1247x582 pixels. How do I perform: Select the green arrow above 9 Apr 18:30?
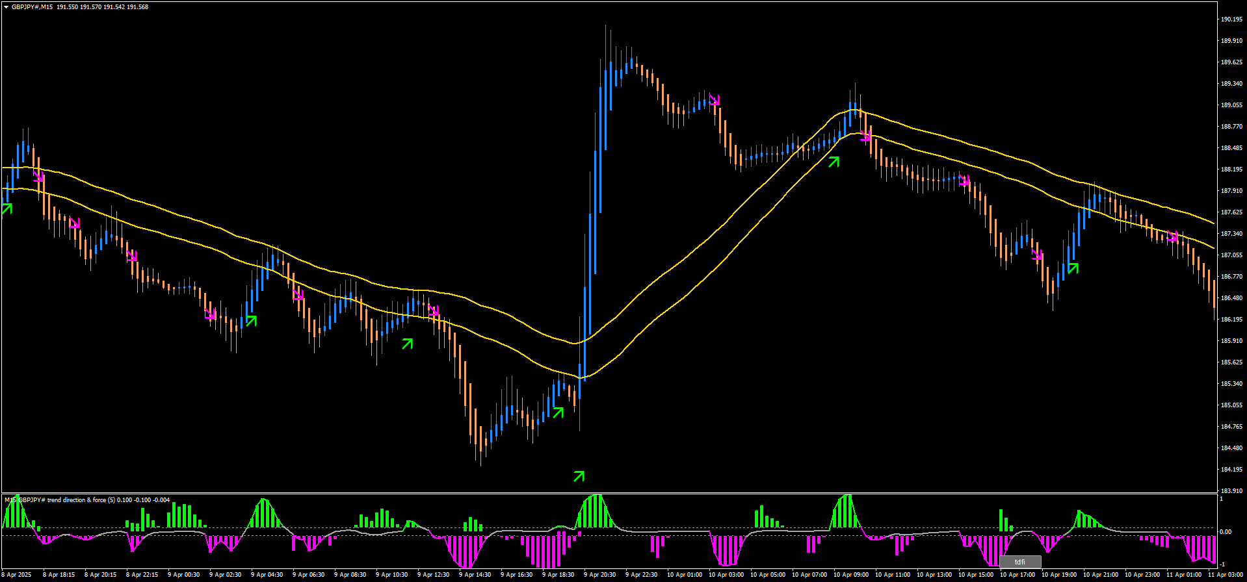tap(558, 412)
